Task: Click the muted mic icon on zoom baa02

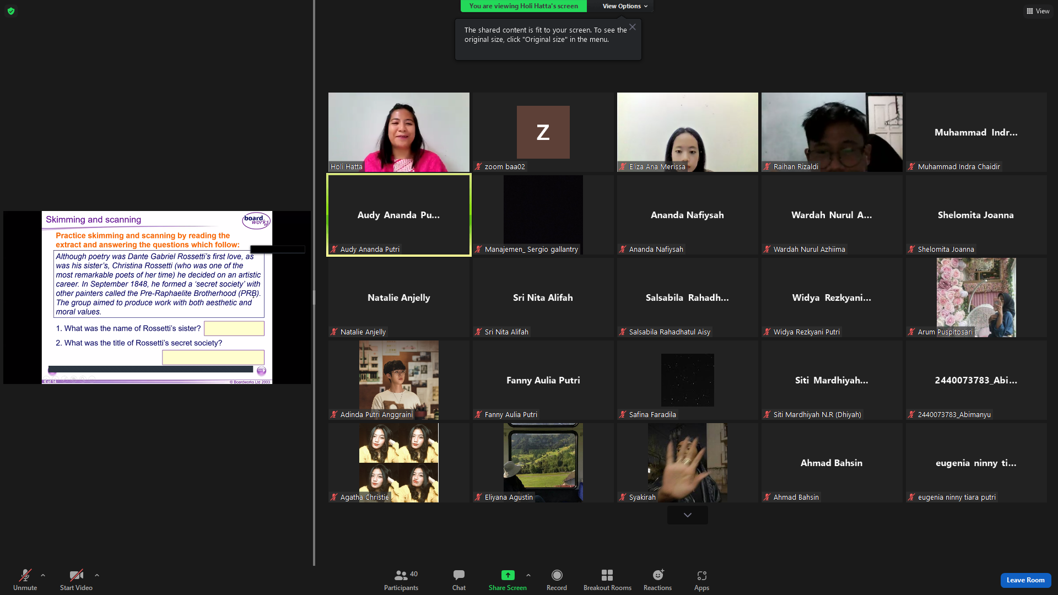Action: [x=478, y=166]
